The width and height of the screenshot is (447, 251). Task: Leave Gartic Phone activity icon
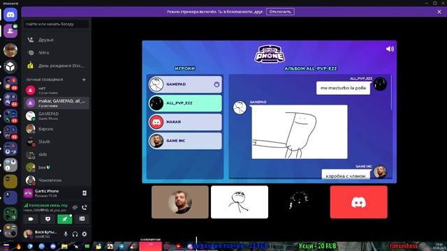point(85,193)
